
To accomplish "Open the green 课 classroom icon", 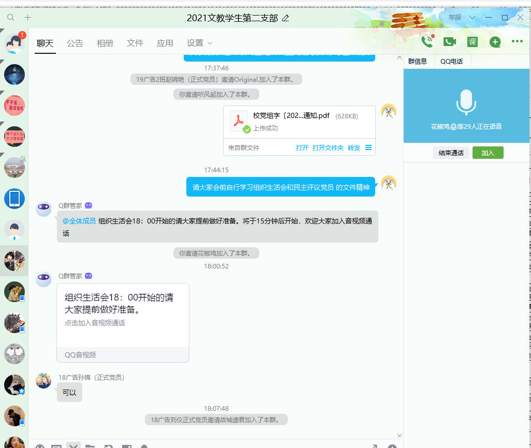I will (472, 42).
